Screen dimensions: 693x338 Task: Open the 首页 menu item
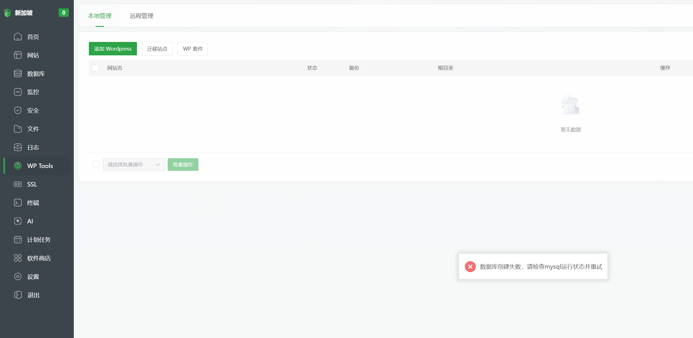(37, 37)
